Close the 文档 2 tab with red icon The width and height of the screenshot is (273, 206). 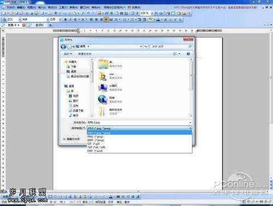point(23,25)
